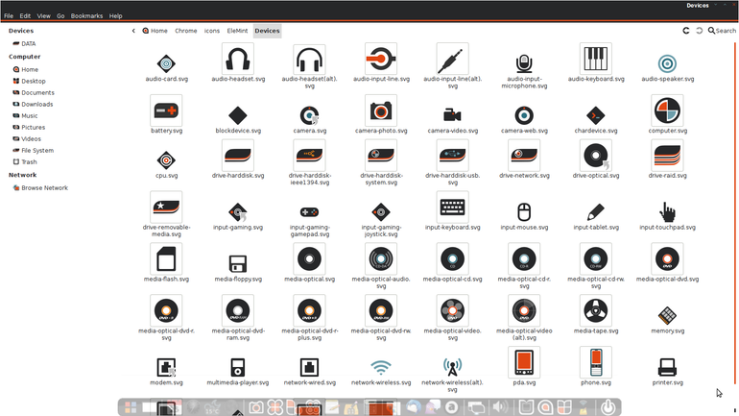Select the network-wireless.svg icon

(x=381, y=367)
